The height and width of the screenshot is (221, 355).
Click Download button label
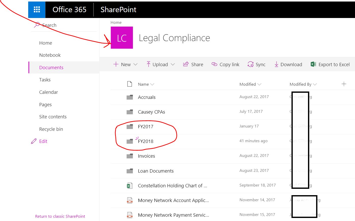[x=291, y=64]
